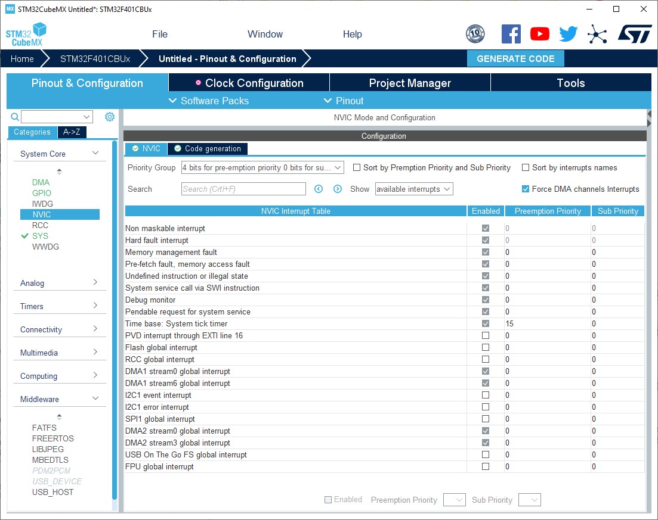Viewport: 658px width, 520px height.
Task: Expand the Software Packs menu
Action: pos(209,101)
